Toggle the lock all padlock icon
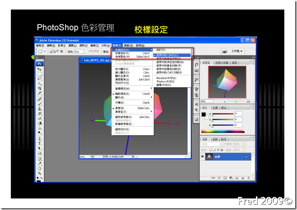297x210 pixels. pyautogui.click(x=222, y=150)
